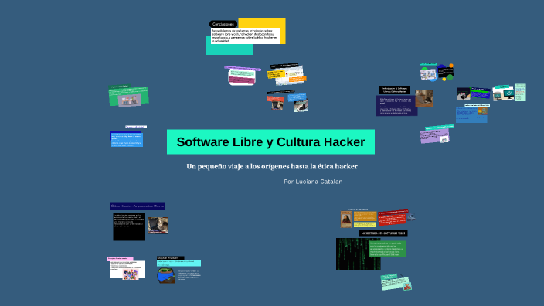Click the green Matrix code image
544x306 pixels.
point(358,254)
